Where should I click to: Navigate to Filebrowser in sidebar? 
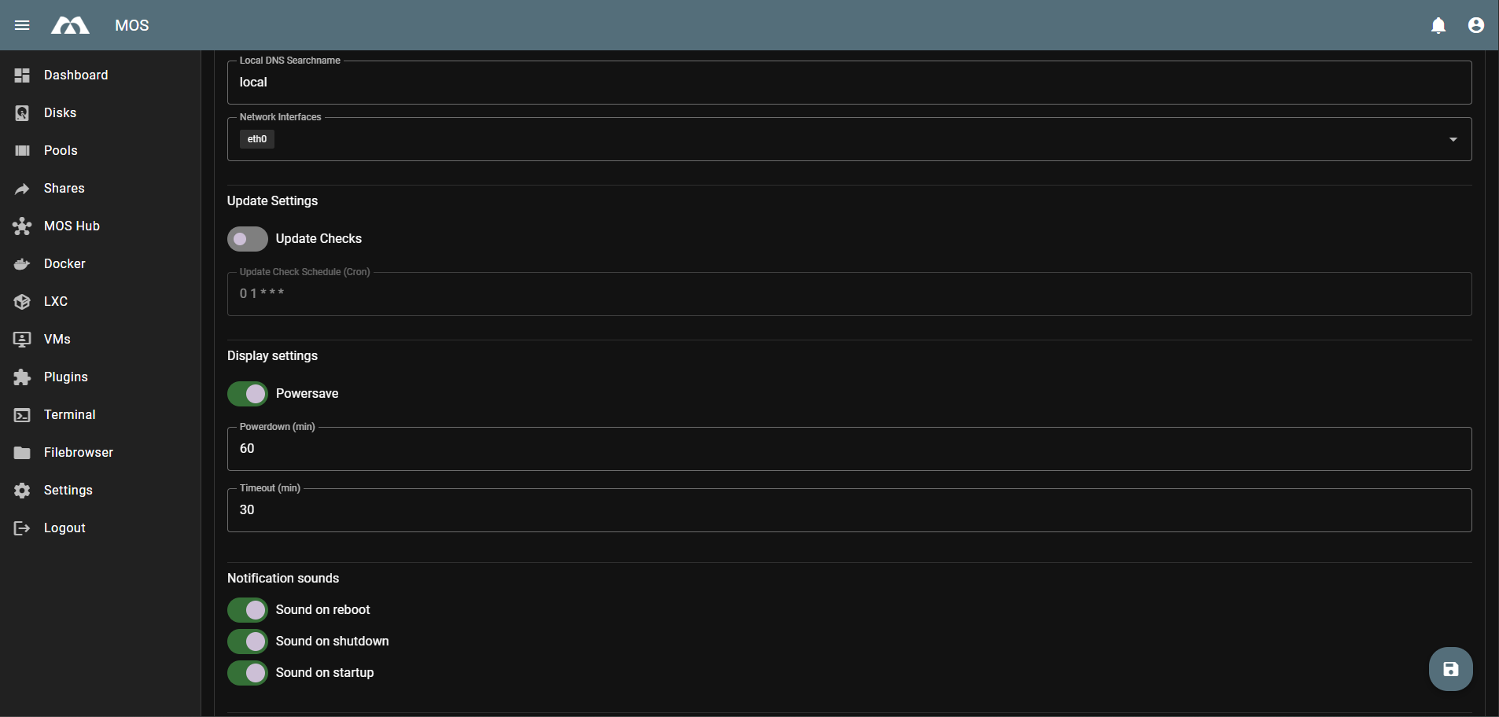pos(78,453)
